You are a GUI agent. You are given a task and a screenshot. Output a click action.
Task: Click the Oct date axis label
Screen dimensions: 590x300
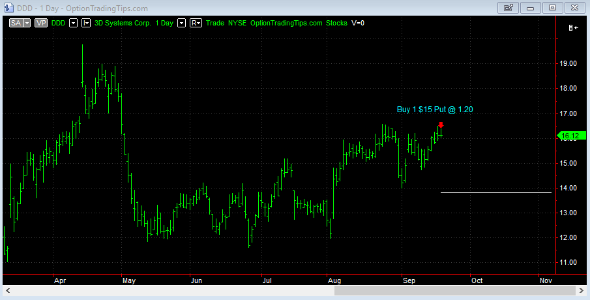[x=477, y=281]
